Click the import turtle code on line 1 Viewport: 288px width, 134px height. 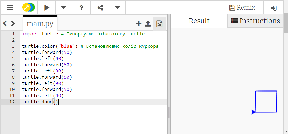[x=40, y=34]
